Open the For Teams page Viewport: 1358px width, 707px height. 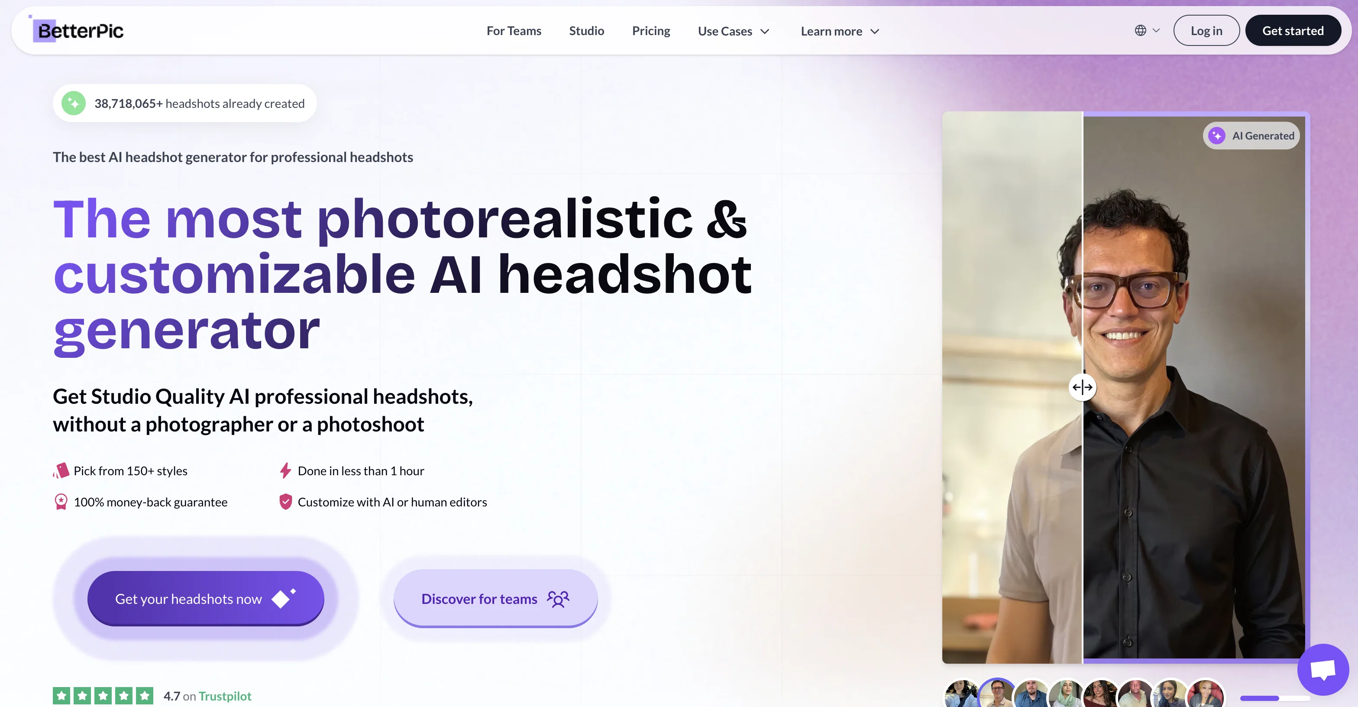coord(514,31)
